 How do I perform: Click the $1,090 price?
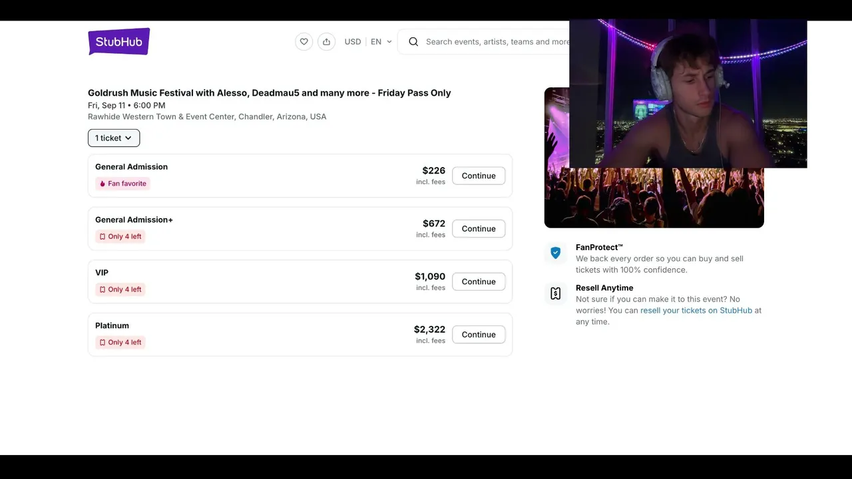430,276
